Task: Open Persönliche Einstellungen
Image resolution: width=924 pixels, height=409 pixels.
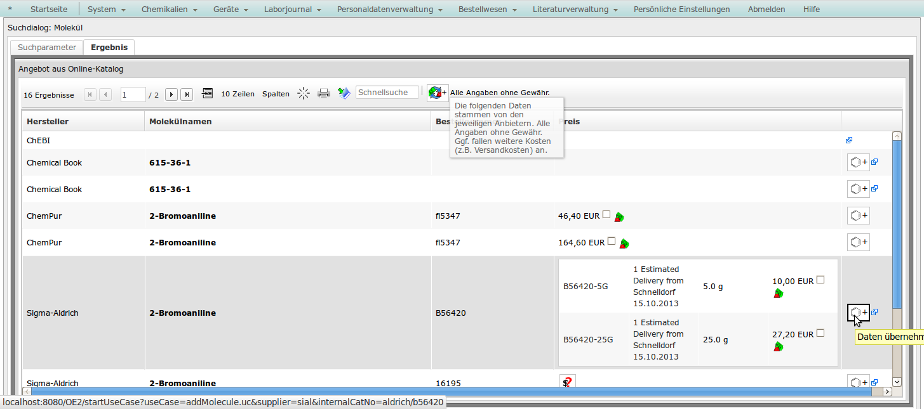Action: pos(681,10)
